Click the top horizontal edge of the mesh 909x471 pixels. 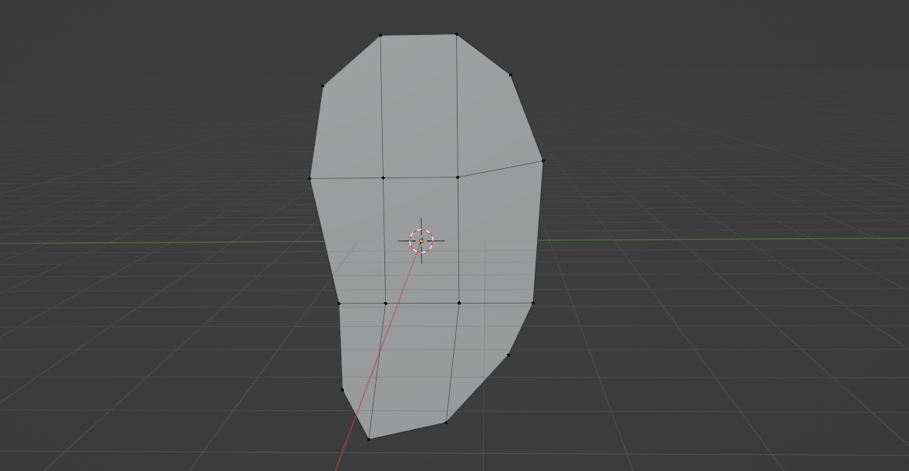pyautogui.click(x=418, y=34)
